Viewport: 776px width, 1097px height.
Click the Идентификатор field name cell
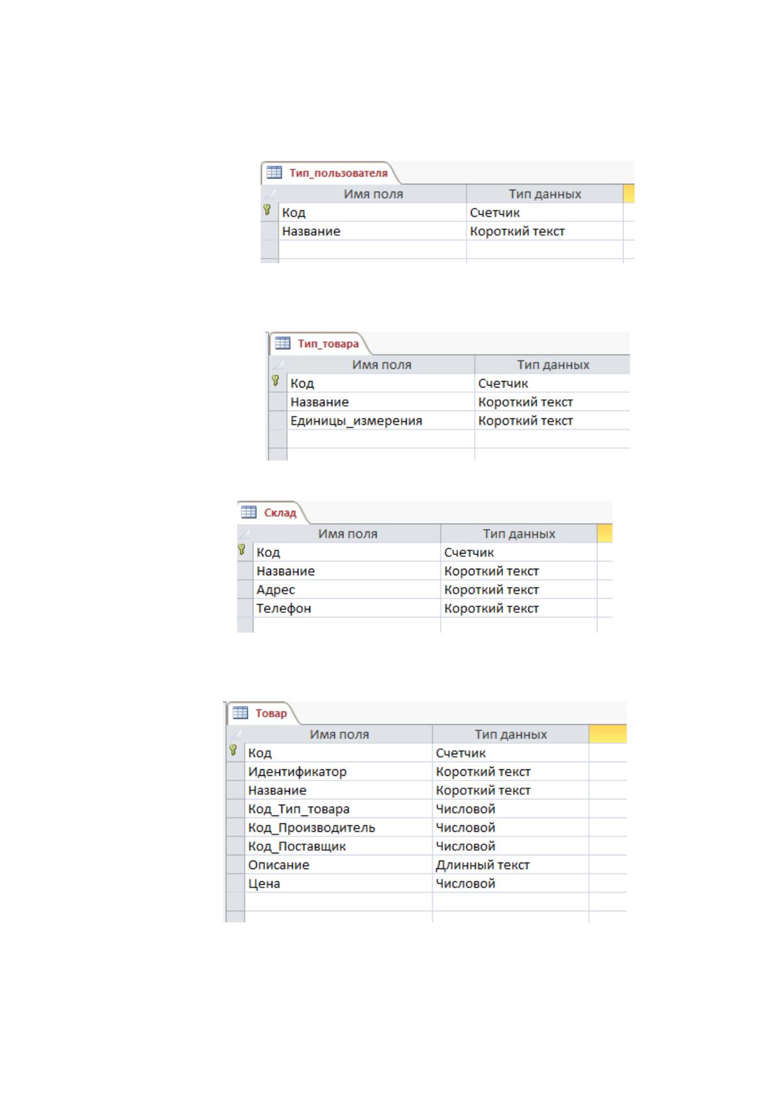click(338, 772)
